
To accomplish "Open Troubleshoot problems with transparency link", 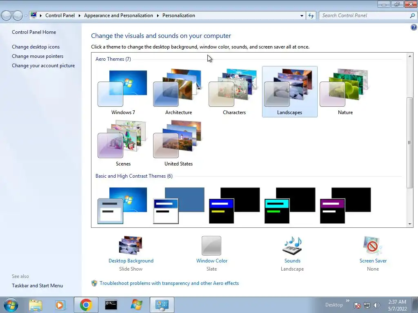I will click(169, 283).
